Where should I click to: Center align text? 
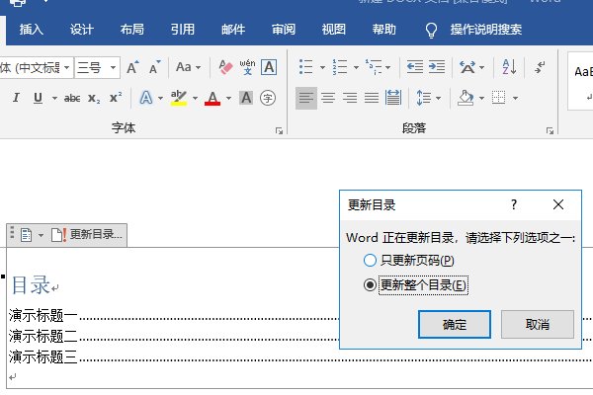point(328,98)
